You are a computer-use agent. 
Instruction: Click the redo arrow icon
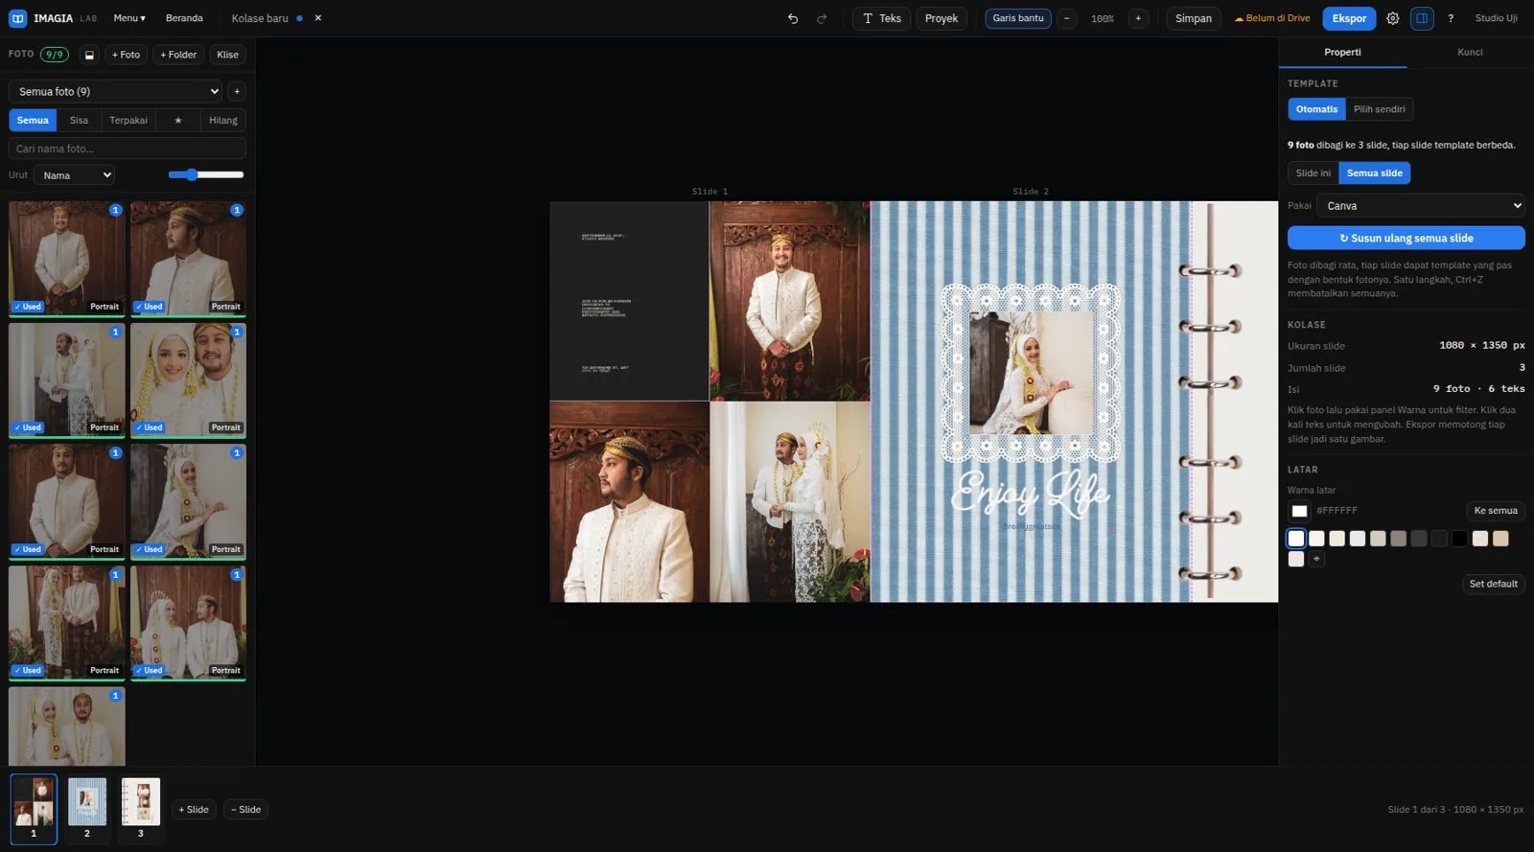pyautogui.click(x=822, y=18)
